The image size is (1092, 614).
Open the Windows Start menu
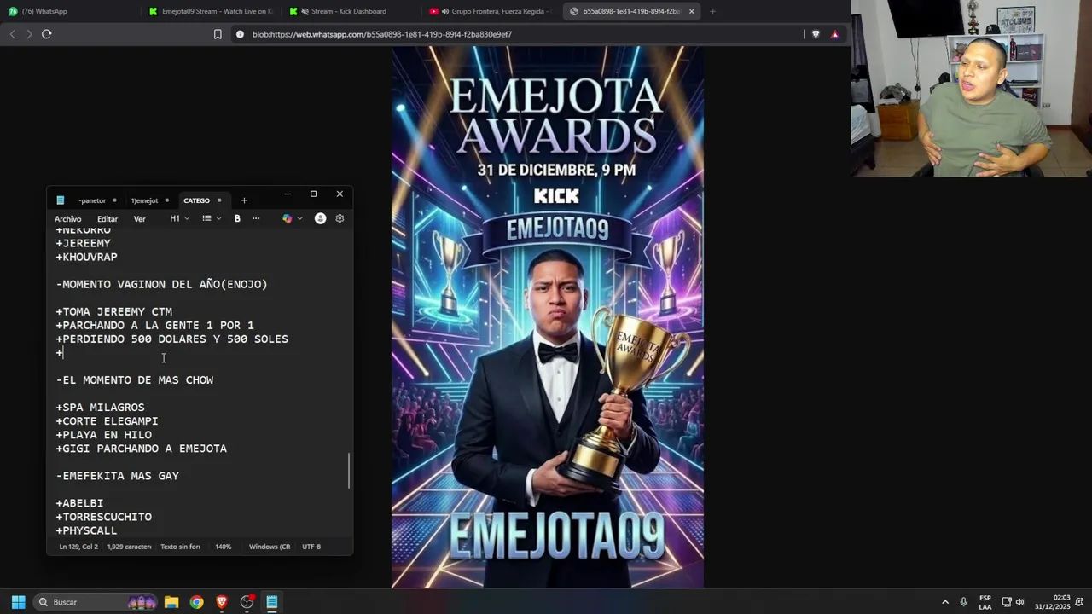tap(18, 602)
